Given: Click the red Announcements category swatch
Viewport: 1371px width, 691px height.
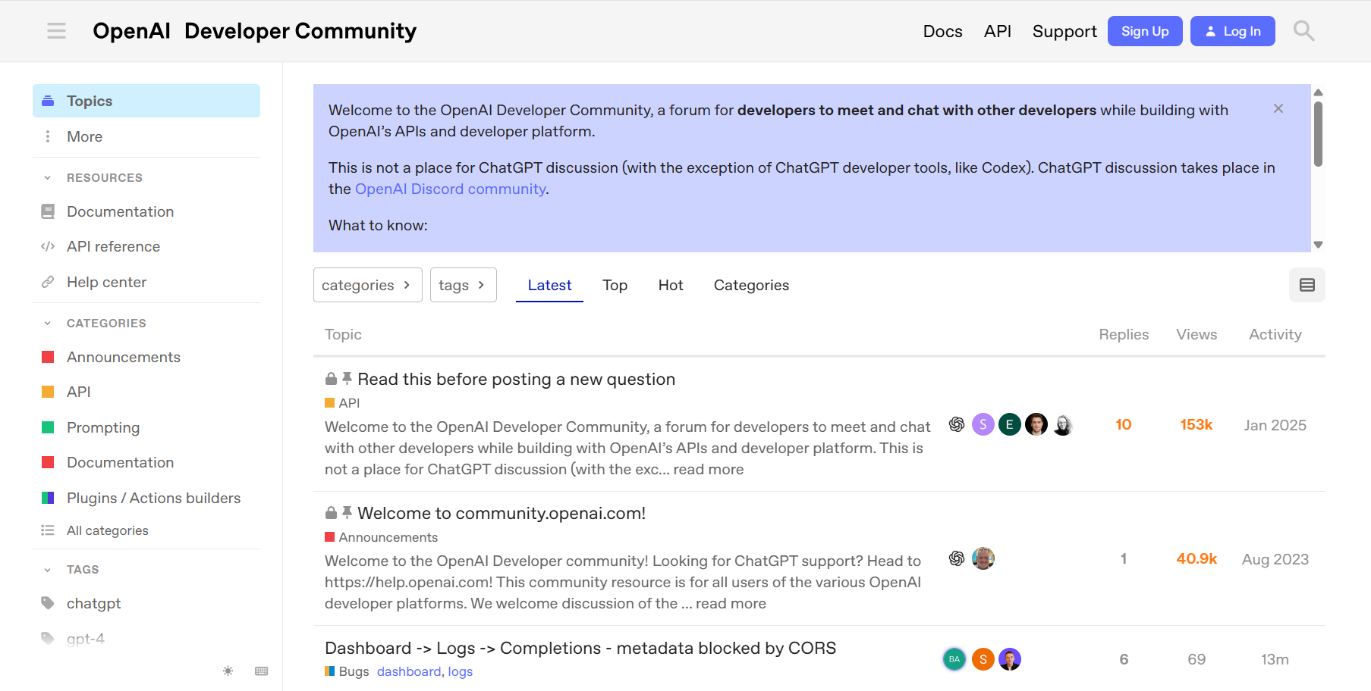Looking at the screenshot, I should point(48,357).
